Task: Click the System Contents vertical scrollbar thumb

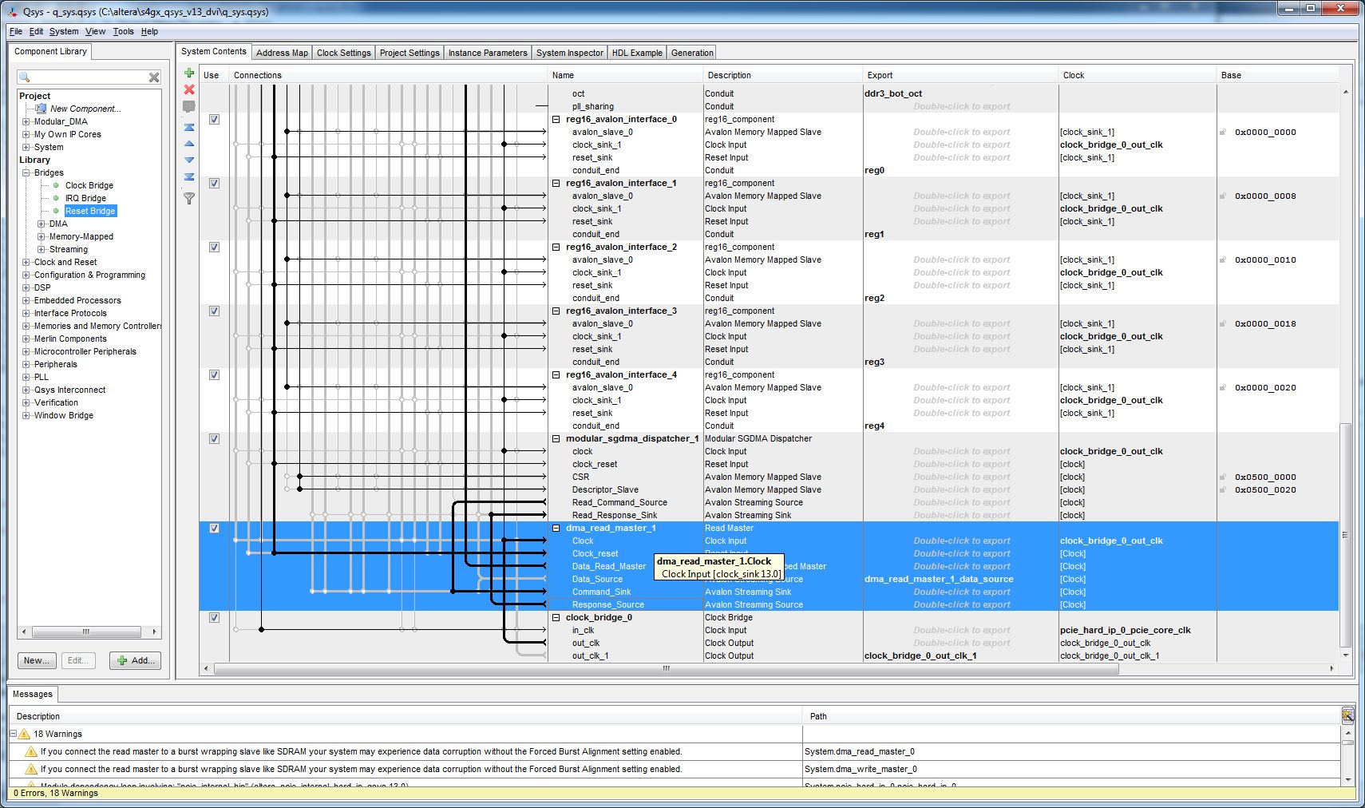Action: 1345,535
